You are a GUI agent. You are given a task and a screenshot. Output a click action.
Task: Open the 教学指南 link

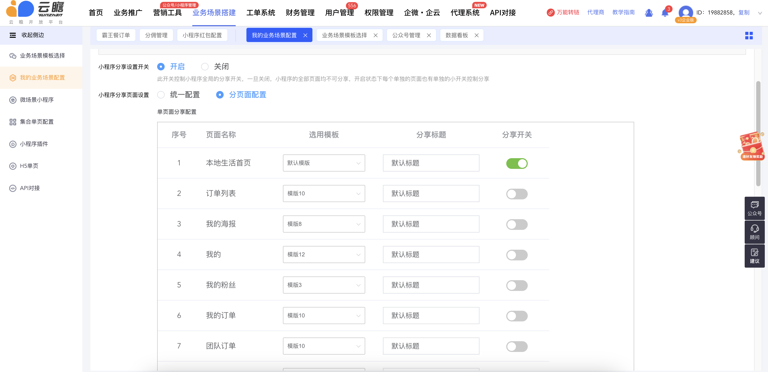coord(623,13)
